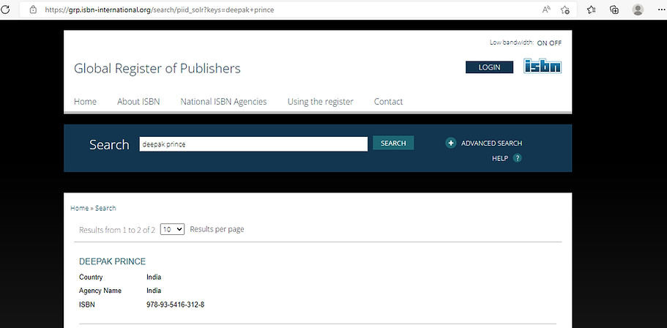Open the DEEPAK PRINCE publisher result
667x328 pixels.
112,261
